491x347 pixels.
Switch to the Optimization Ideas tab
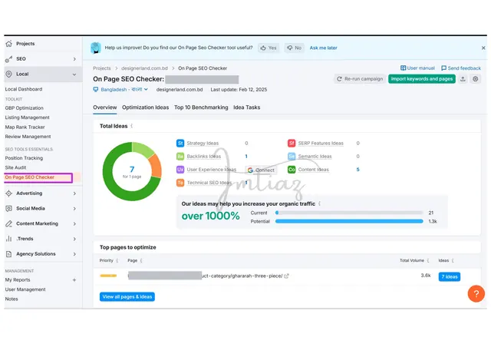[x=145, y=107]
